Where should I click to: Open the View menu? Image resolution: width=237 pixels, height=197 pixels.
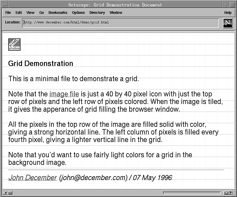click(30, 13)
